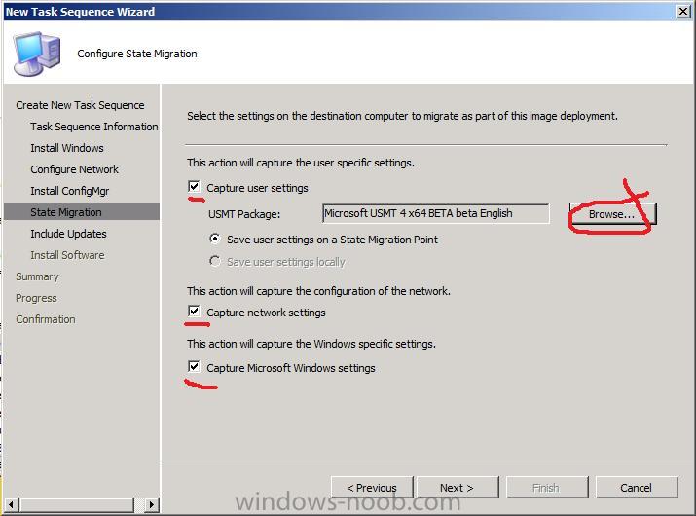The width and height of the screenshot is (696, 516).
Task: Click the USMT Package text field
Action: tap(435, 213)
